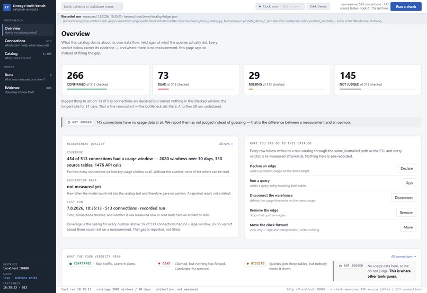Image resolution: width=427 pixels, height=293 pixels.
Task: Follow the All connections link
Action: tap(404, 257)
